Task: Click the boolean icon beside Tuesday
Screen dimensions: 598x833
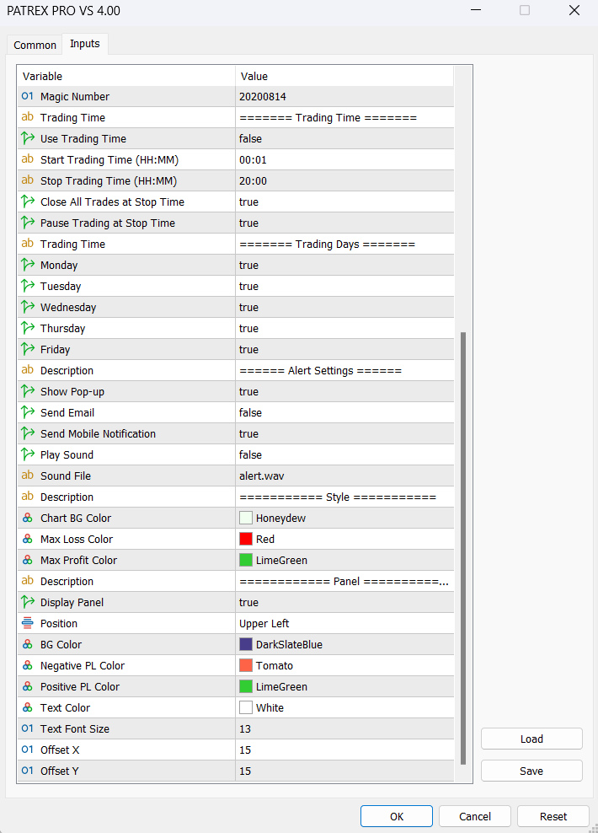Action: [x=28, y=286]
